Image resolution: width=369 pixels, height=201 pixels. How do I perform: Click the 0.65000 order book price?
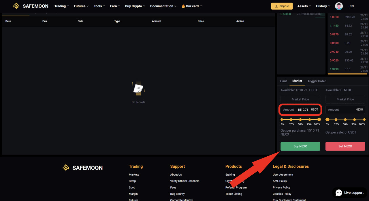[x=286, y=14]
